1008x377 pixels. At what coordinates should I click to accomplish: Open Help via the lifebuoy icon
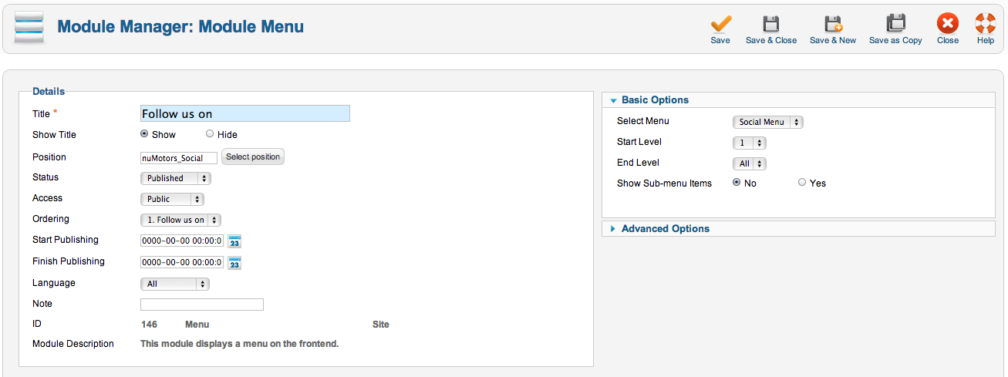[x=986, y=23]
